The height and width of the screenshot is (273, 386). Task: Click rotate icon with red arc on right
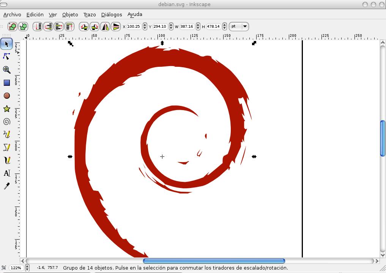[95, 26]
